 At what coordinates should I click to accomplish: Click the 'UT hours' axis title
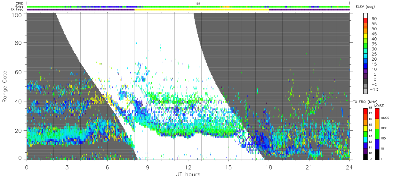[188, 174]
